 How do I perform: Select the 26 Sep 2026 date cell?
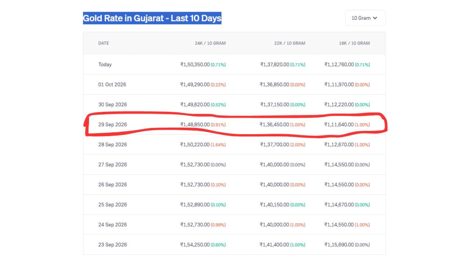(112, 185)
